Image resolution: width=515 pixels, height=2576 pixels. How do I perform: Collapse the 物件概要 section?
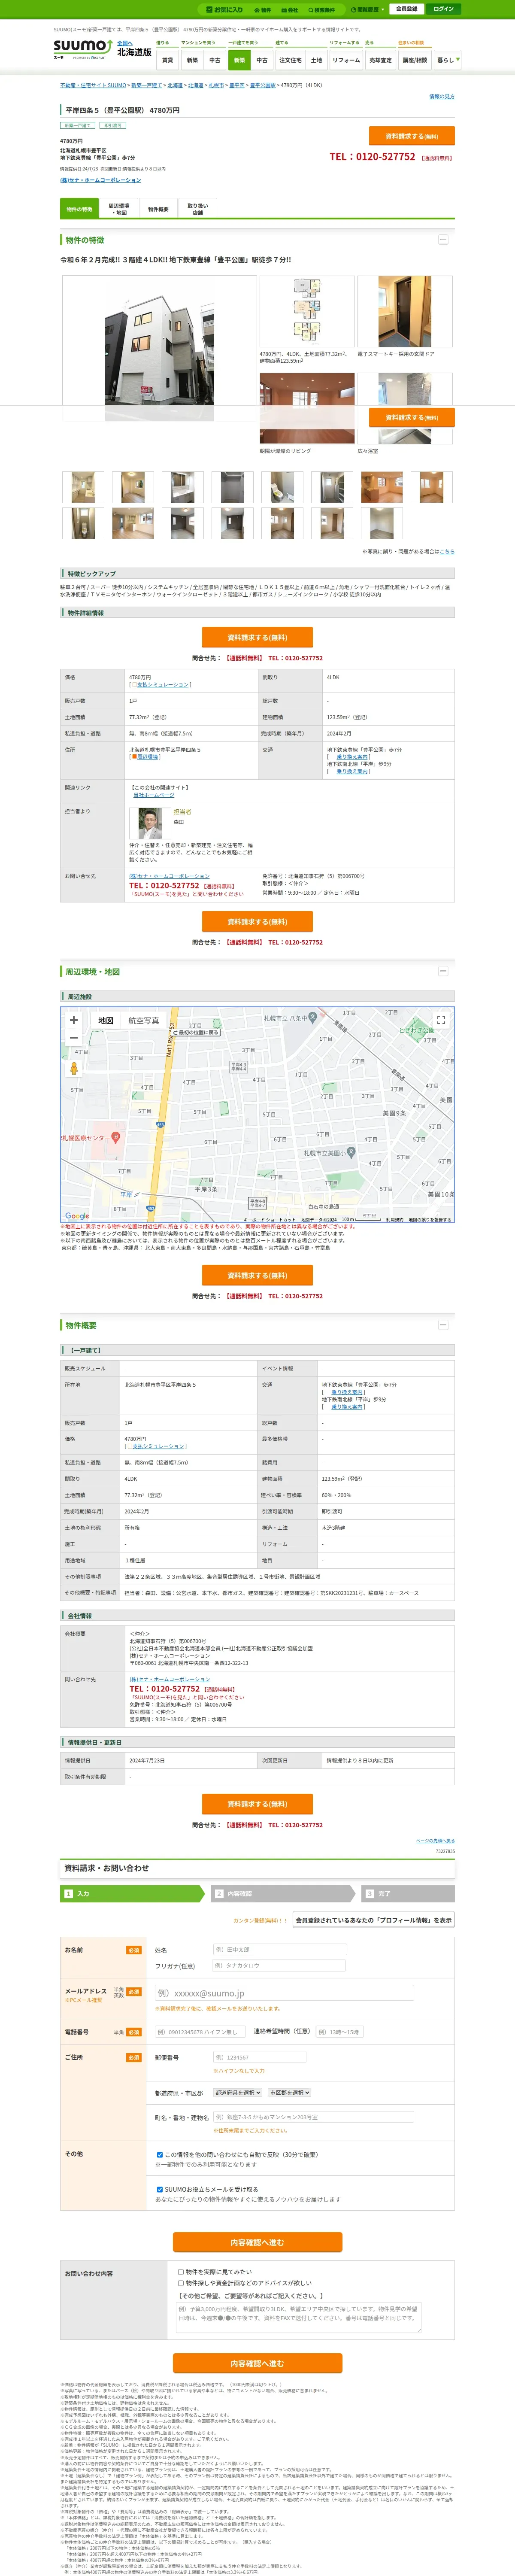443,1325
